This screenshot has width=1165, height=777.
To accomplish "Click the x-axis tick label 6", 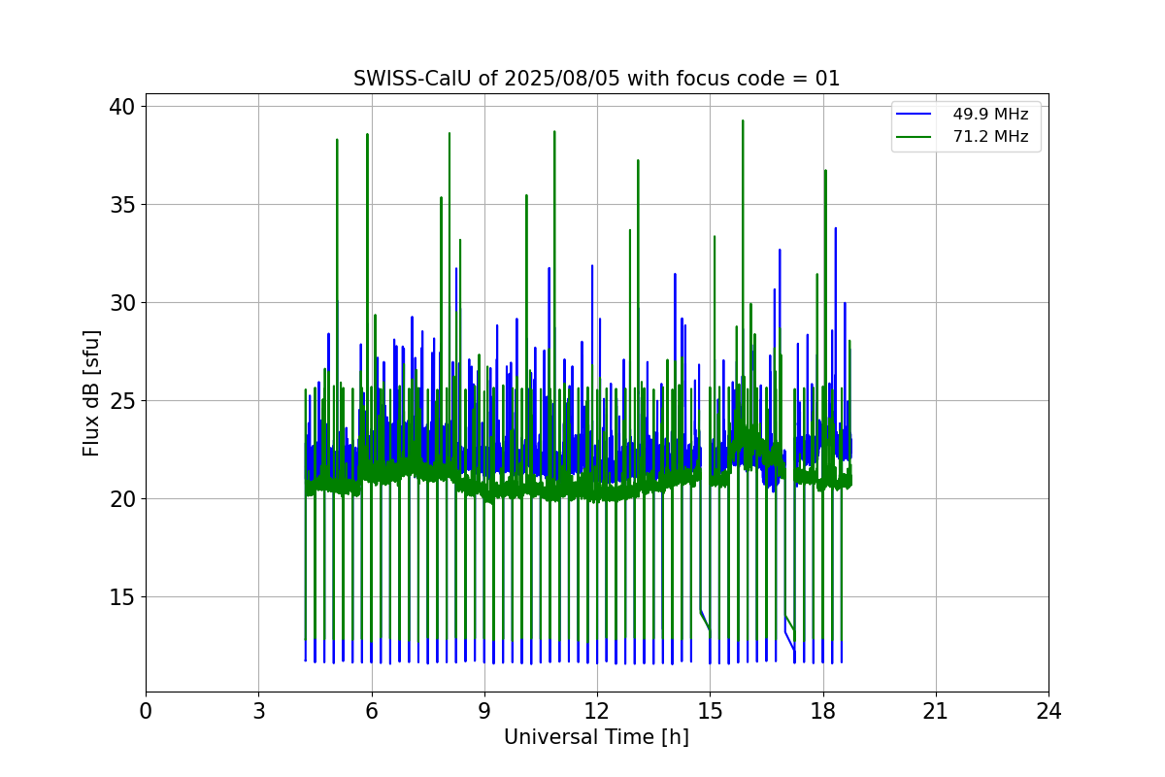I will coord(372,711).
